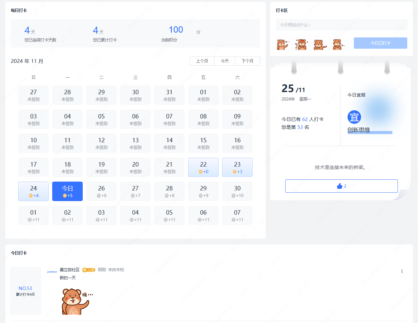
Task: Click calendar day 22 with +0 points
Action: [x=203, y=167]
